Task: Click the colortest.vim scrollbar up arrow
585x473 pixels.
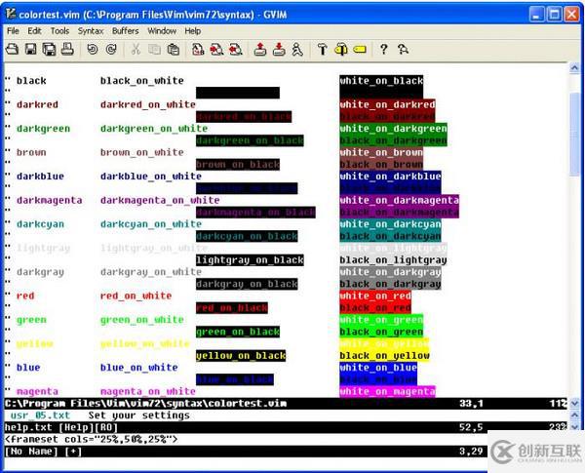Action: tap(574, 68)
